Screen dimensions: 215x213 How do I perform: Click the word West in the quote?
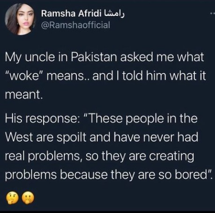click(x=20, y=137)
